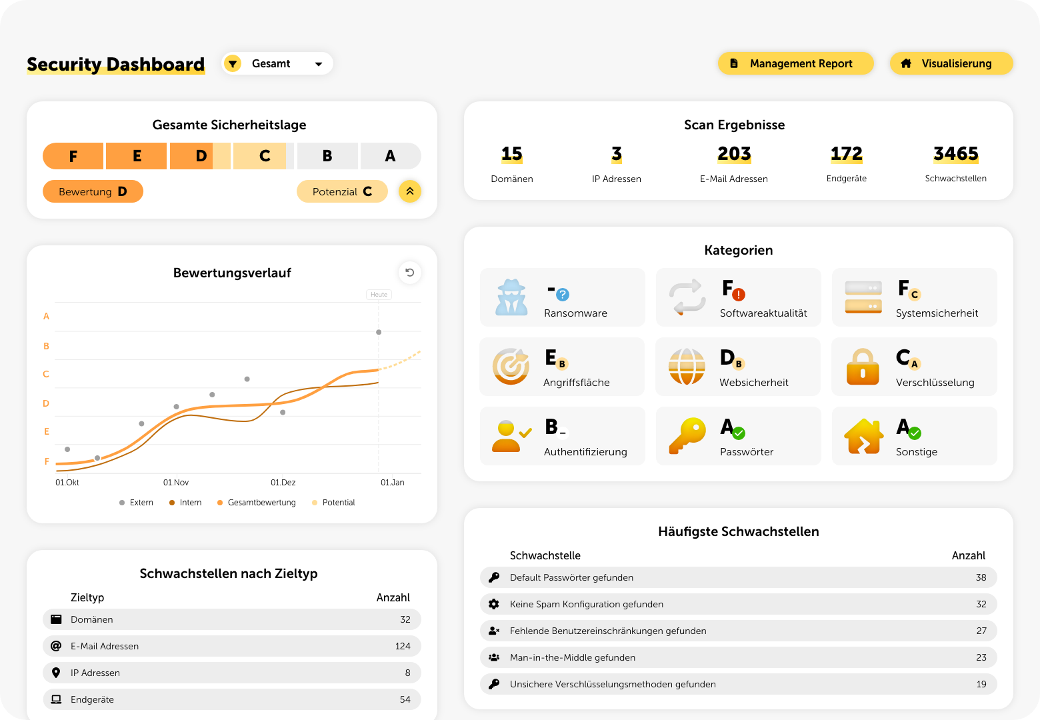Click the window icon beside Domänen

56,619
